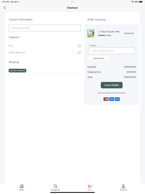Open the three-dot multitasking menu

click(72, 2)
